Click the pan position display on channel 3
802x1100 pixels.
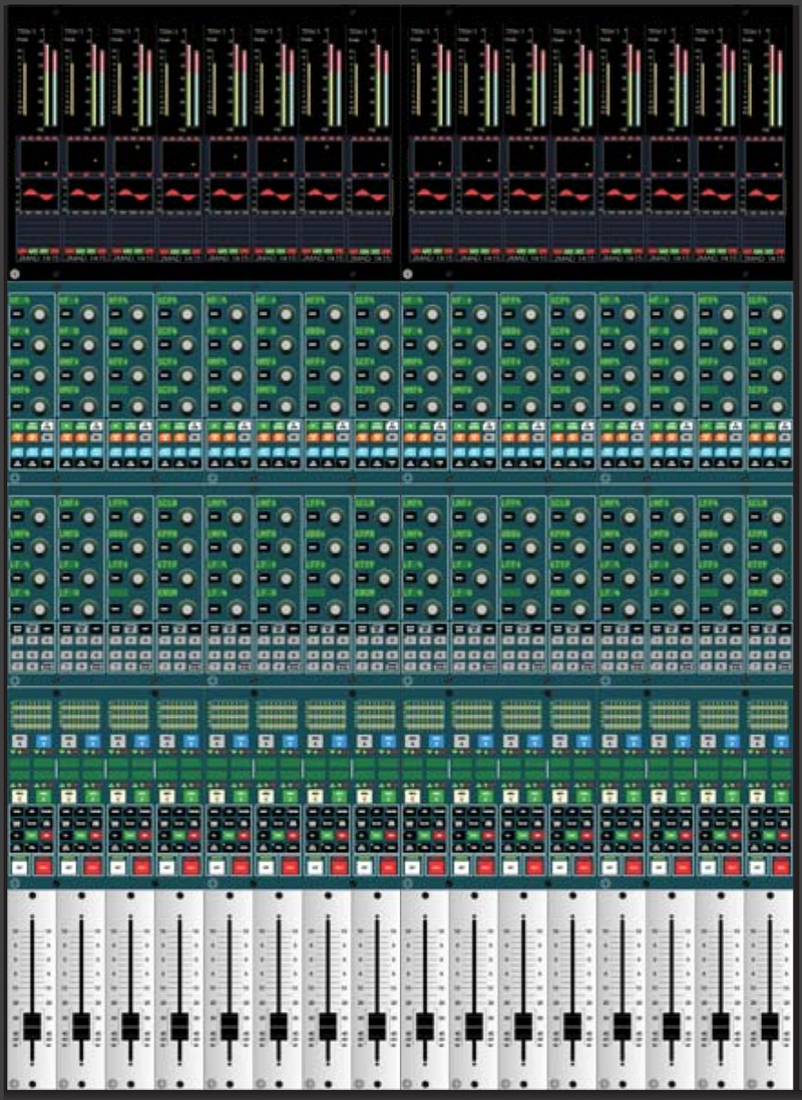point(132,156)
